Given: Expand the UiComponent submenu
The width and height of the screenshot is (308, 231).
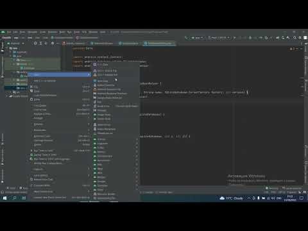Looking at the screenshot, I should pos(116,156).
